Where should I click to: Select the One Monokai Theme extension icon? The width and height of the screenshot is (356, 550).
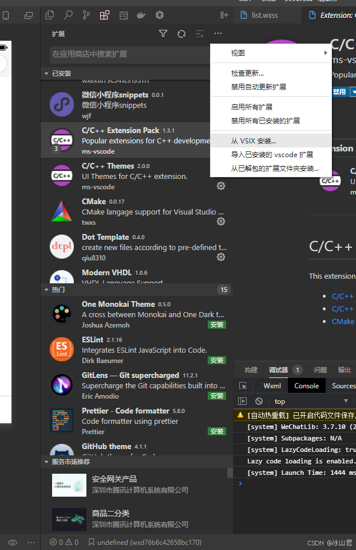[62, 314]
